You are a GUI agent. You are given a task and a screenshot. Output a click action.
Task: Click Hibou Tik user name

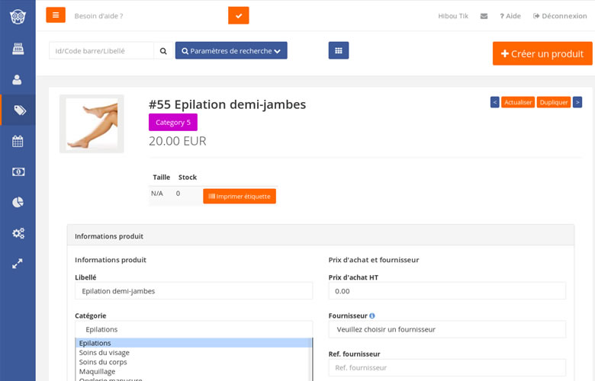pyautogui.click(x=453, y=16)
